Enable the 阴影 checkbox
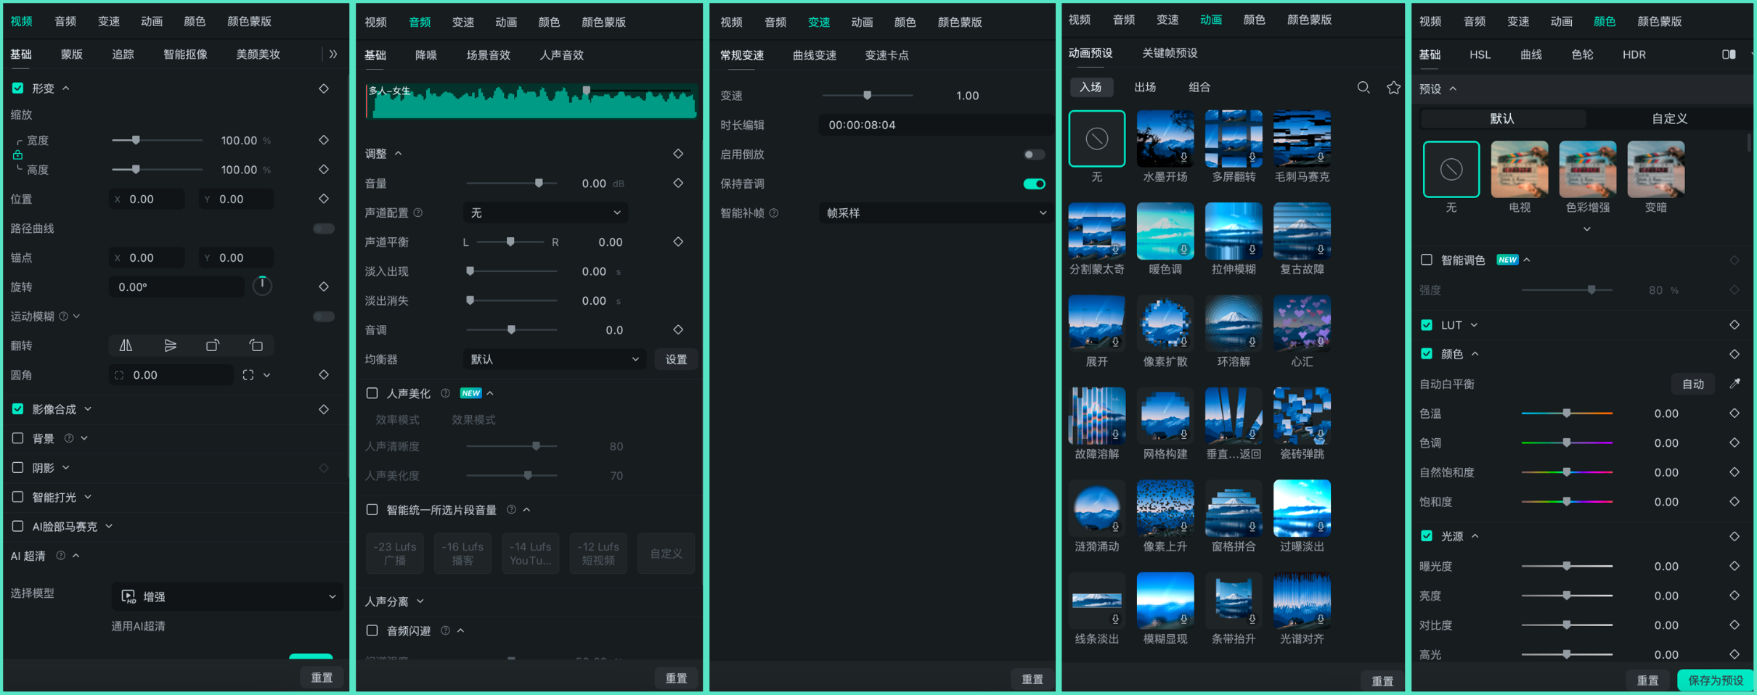This screenshot has width=1757, height=695. coord(18,468)
